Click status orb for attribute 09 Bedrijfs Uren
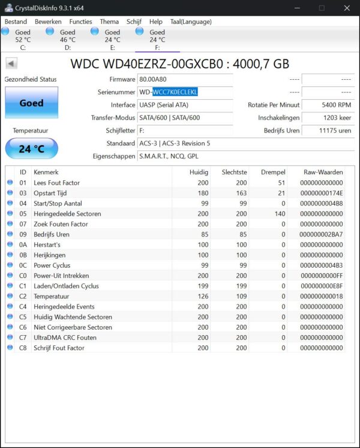Viewport: 360px width, 448px height. tap(10, 234)
